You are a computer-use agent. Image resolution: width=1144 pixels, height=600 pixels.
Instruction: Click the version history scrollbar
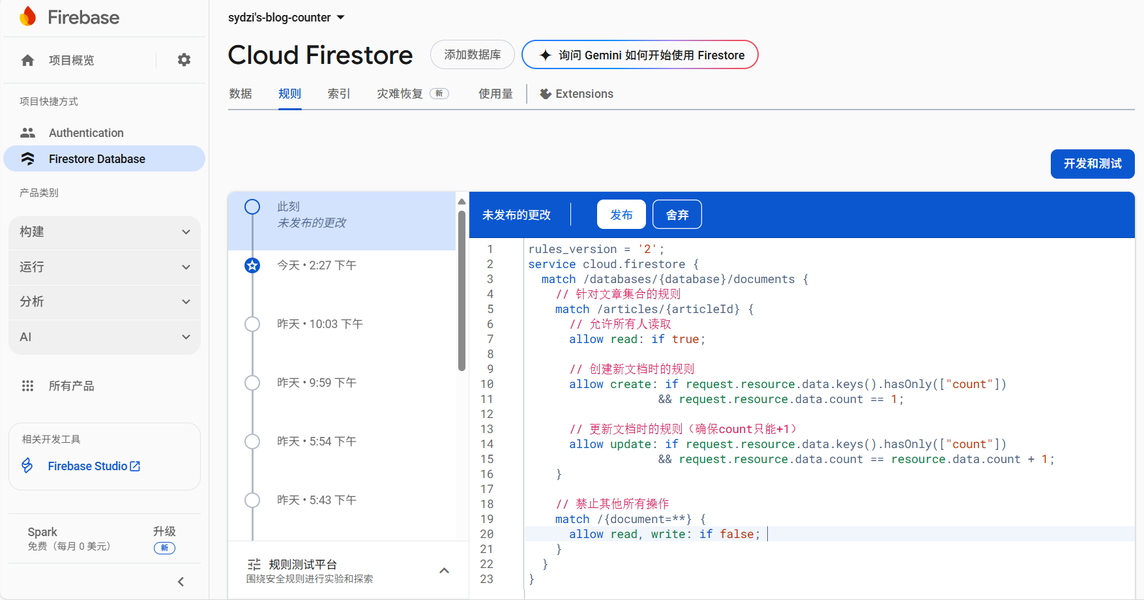(x=462, y=287)
